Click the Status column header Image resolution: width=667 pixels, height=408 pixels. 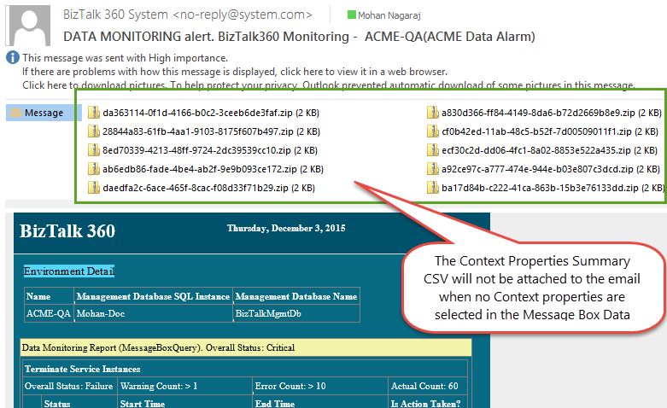79,403
